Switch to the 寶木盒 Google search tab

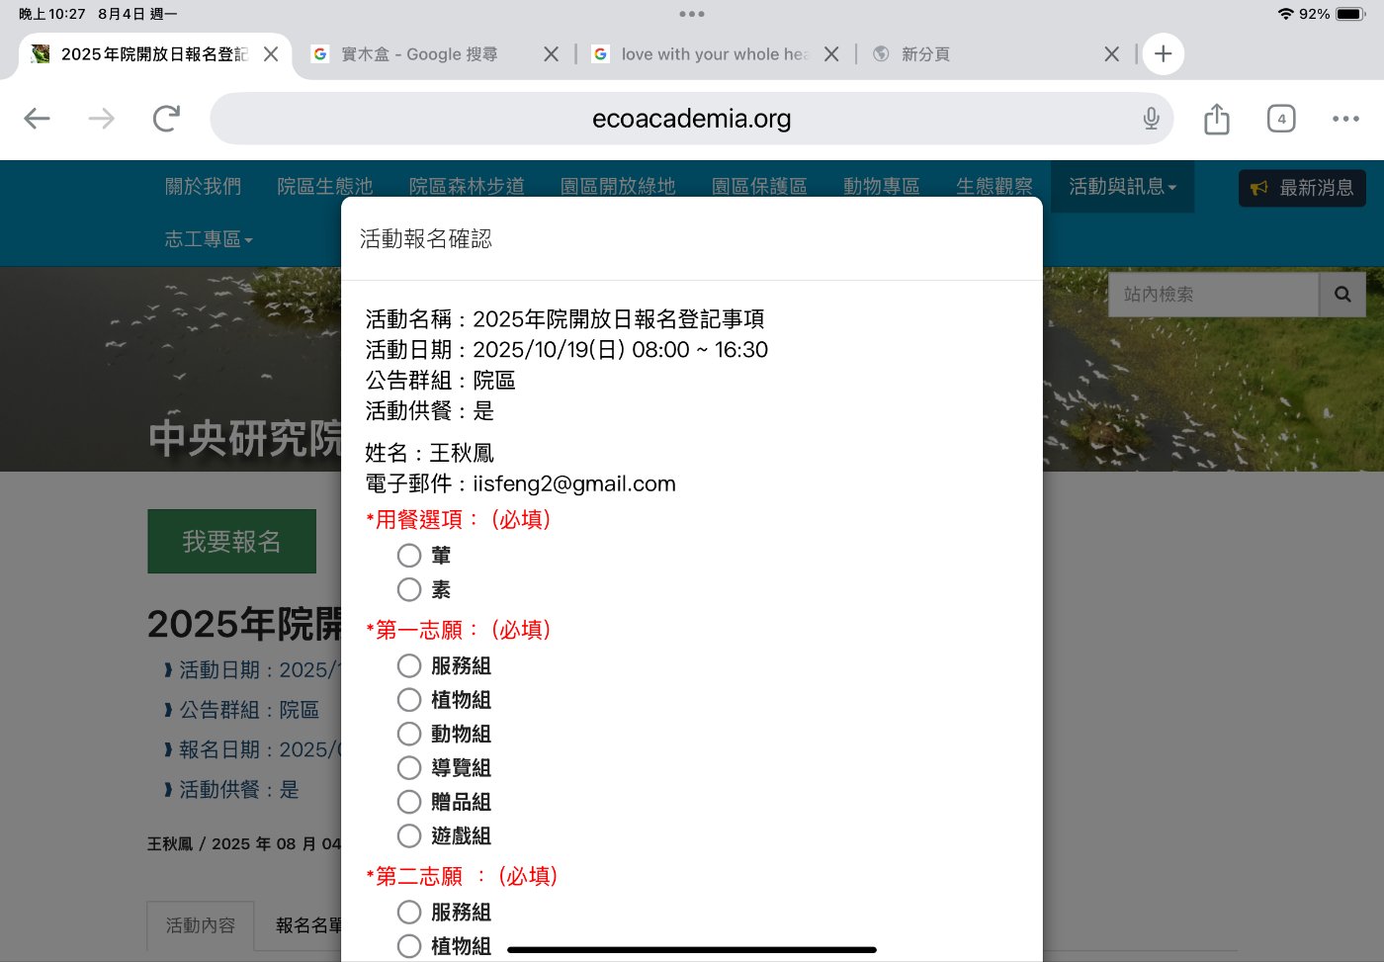(x=420, y=54)
